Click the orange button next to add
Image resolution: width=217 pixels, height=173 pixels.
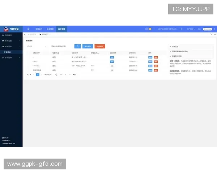click(x=100, y=46)
